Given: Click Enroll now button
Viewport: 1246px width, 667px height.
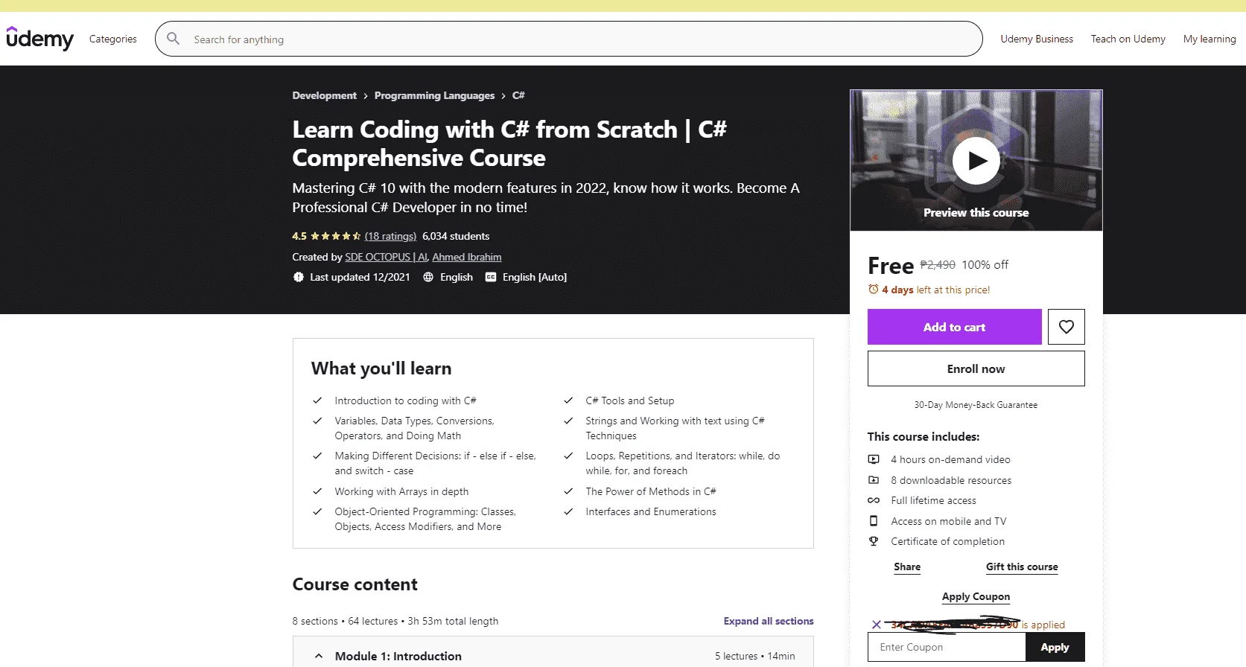Looking at the screenshot, I should [976, 368].
